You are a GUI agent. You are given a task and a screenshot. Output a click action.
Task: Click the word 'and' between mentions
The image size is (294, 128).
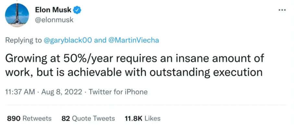coord(99,40)
